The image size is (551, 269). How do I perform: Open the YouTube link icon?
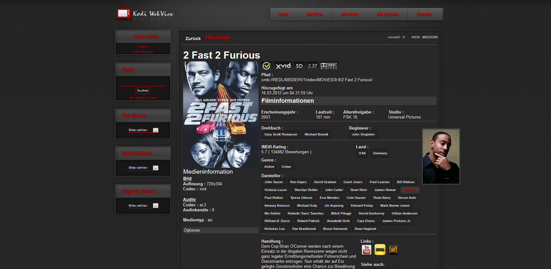tap(367, 250)
